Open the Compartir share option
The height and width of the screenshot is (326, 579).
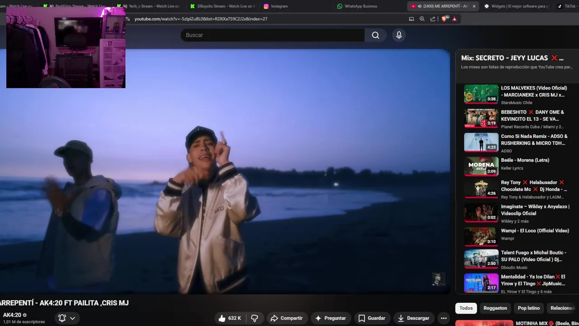[x=286, y=318]
